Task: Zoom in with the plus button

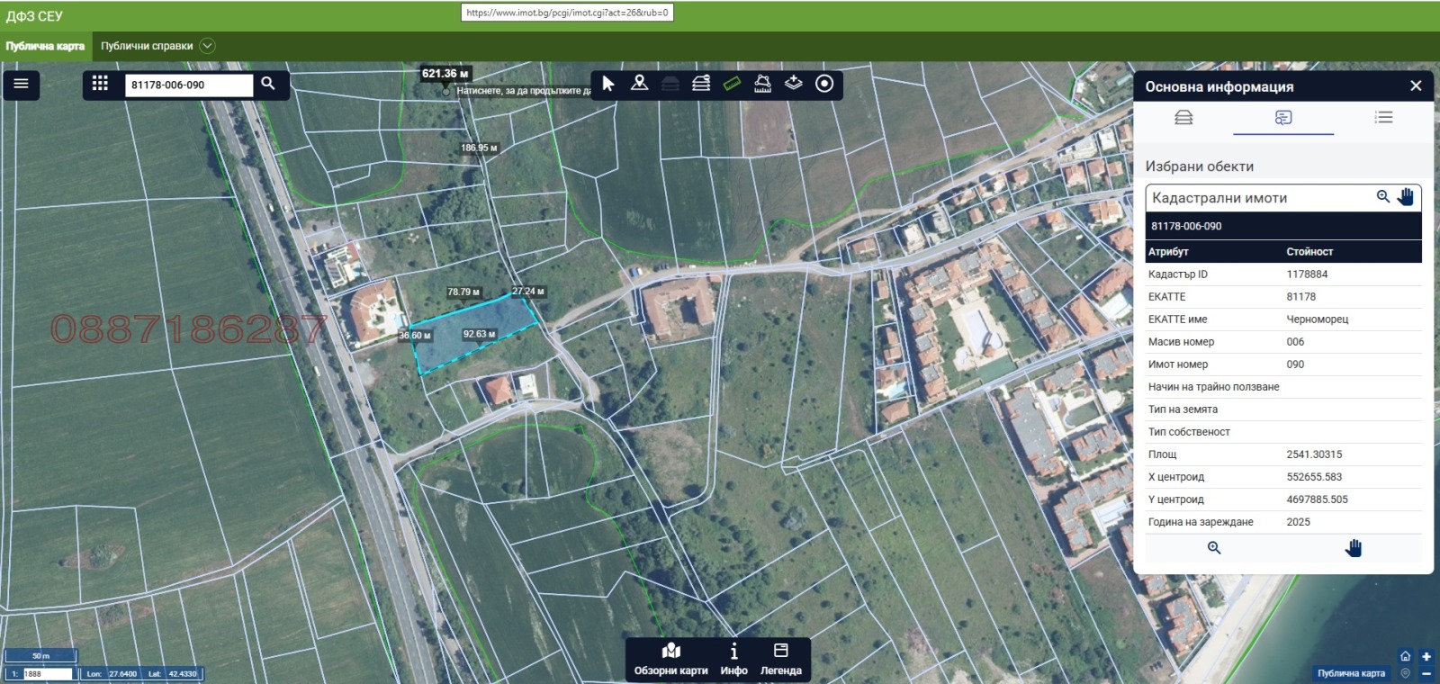Action: point(1426,657)
